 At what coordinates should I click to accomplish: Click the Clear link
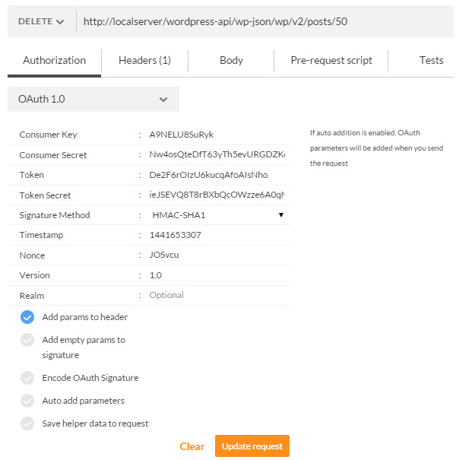[x=192, y=446]
